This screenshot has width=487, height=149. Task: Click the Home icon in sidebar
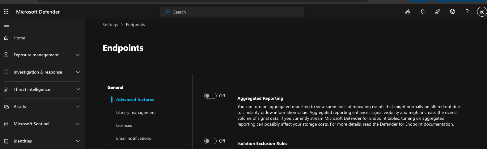click(6, 38)
